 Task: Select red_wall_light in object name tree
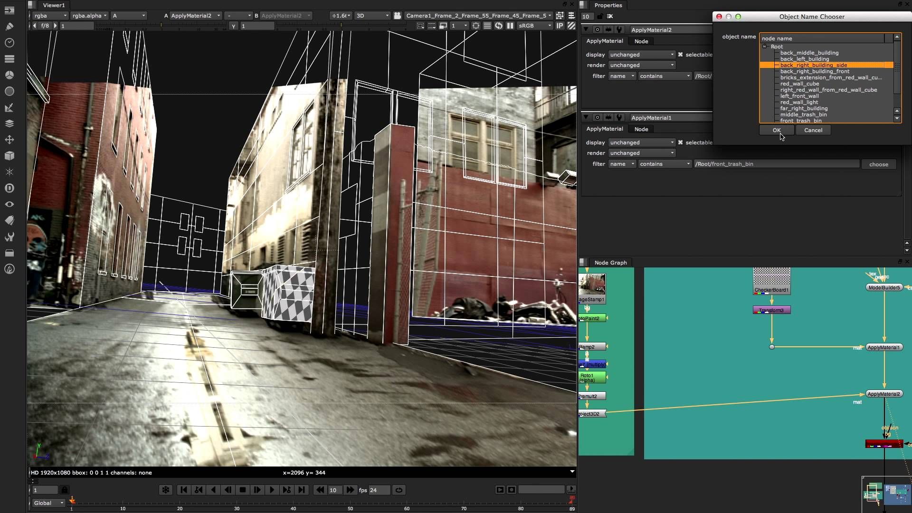(799, 102)
